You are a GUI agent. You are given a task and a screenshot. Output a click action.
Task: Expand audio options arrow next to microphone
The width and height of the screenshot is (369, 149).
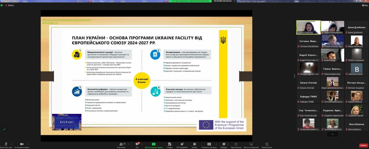12,144
